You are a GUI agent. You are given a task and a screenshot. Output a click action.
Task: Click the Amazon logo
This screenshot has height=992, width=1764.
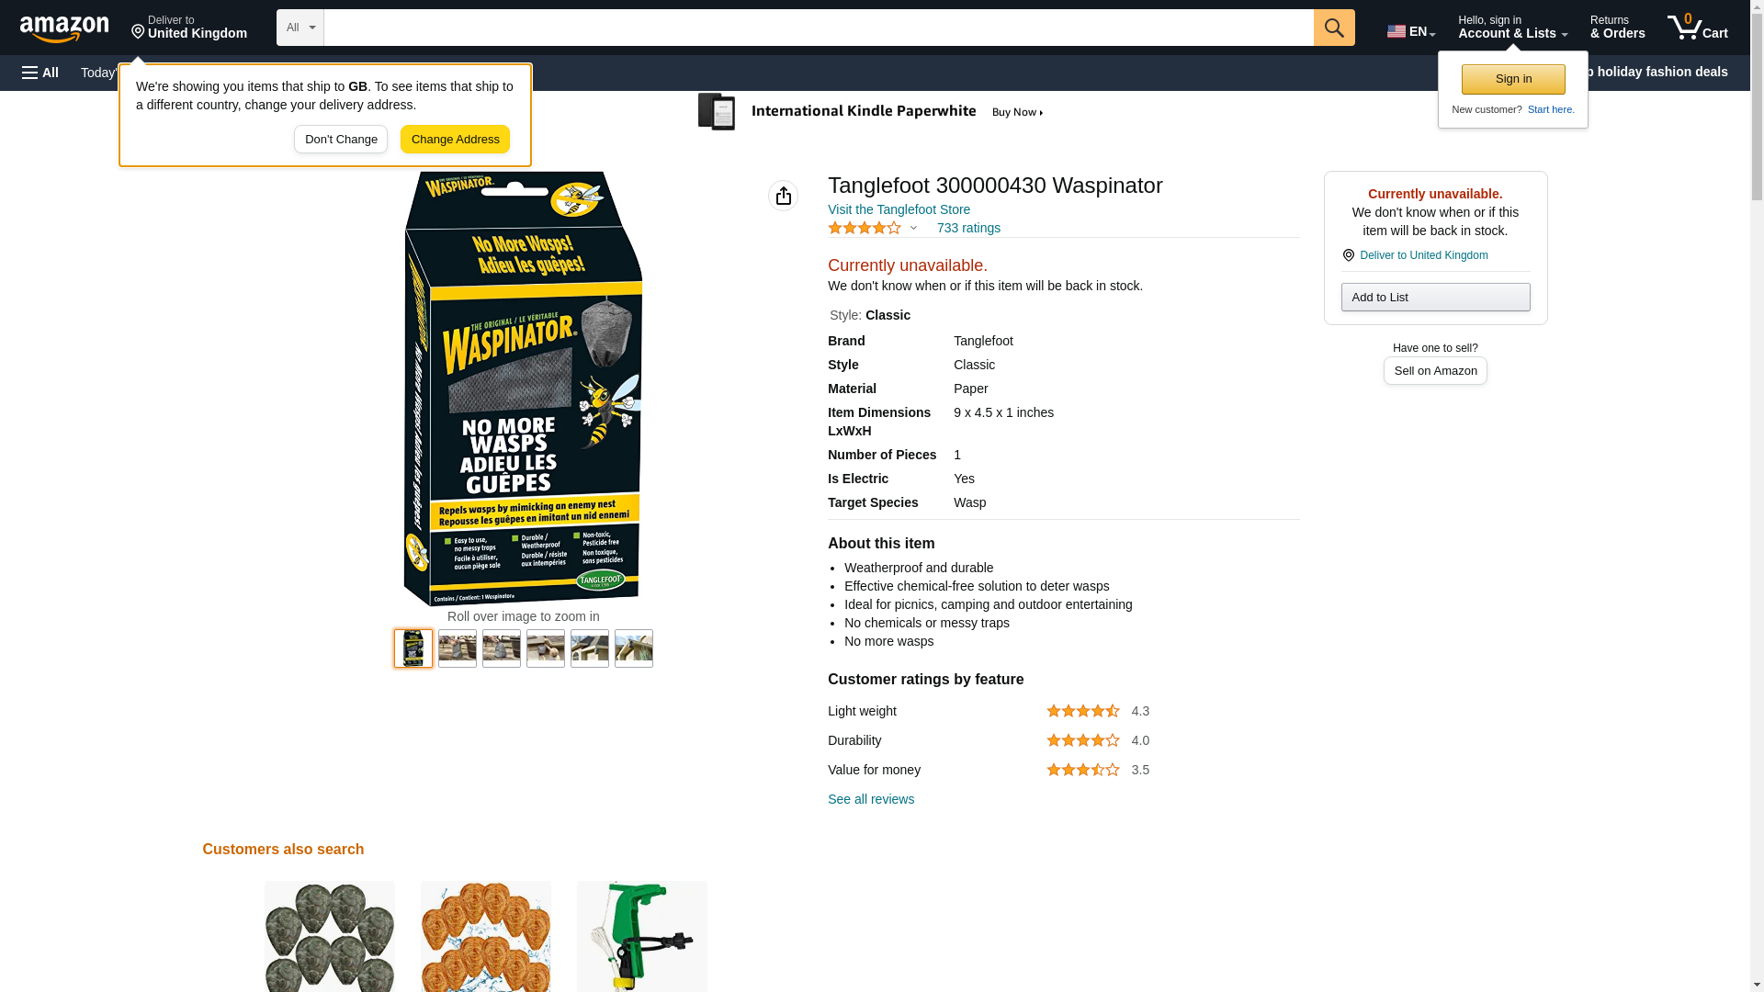(64, 28)
